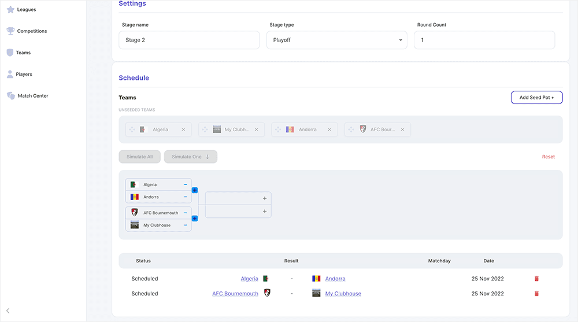Remove Andorra chip using its X
This screenshot has width=578, height=322.
click(x=329, y=129)
